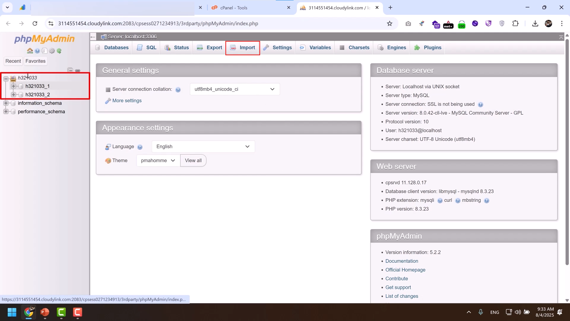Open the met+ extension icon
This screenshot has height=321, width=570.
pos(448,24)
